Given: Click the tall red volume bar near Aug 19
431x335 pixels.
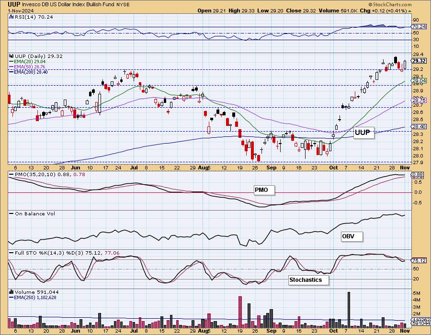Looking at the screenshot, I should pyautogui.click(x=240, y=312).
